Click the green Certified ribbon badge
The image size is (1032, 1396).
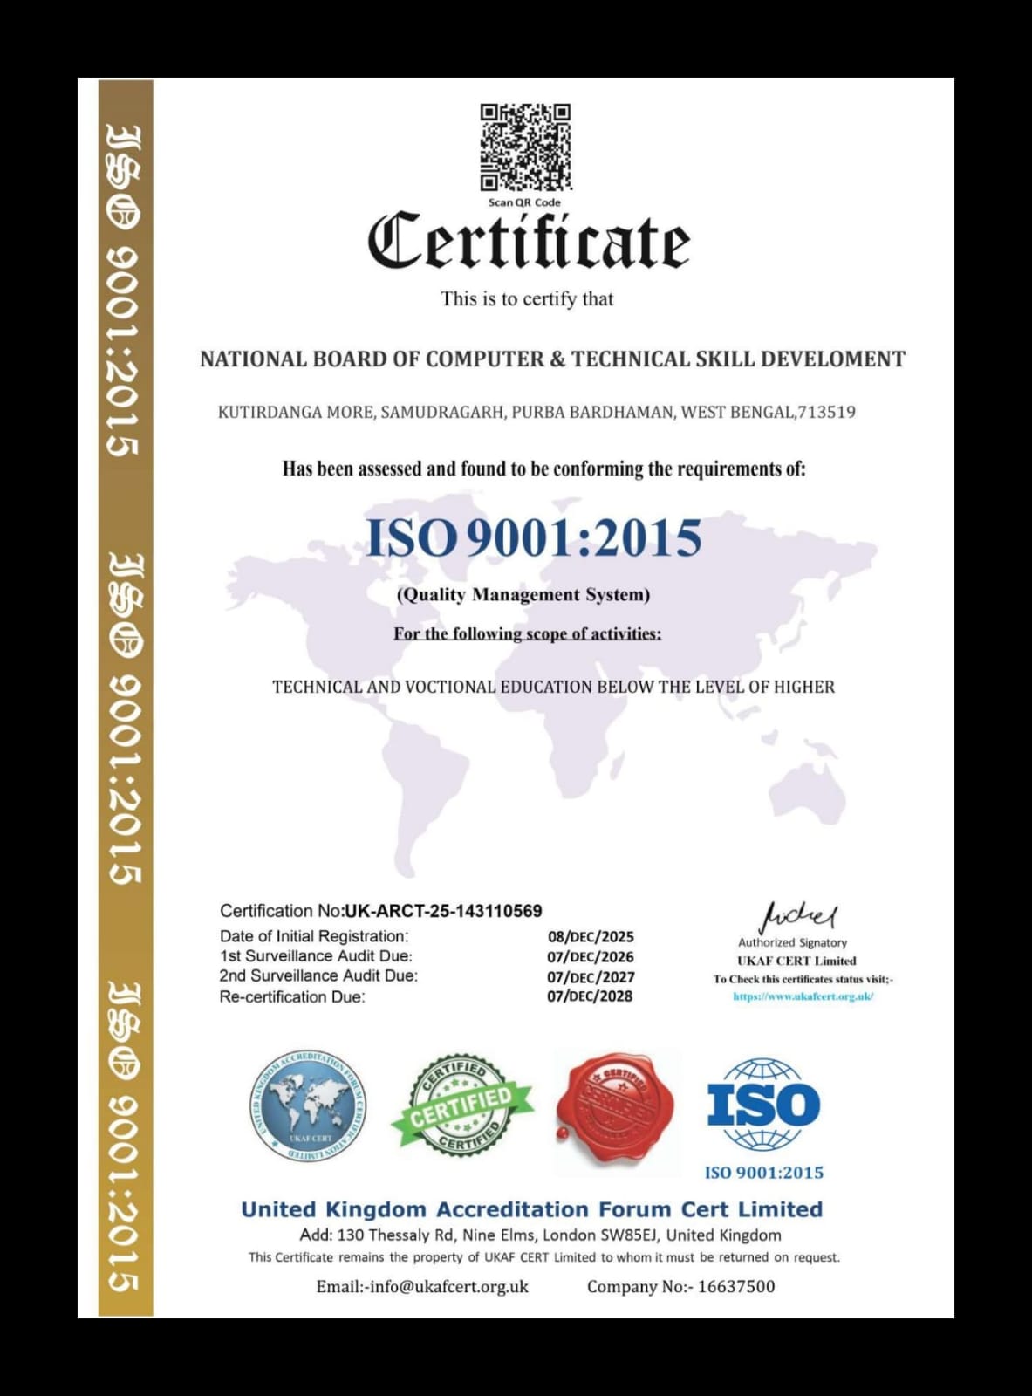461,1105
